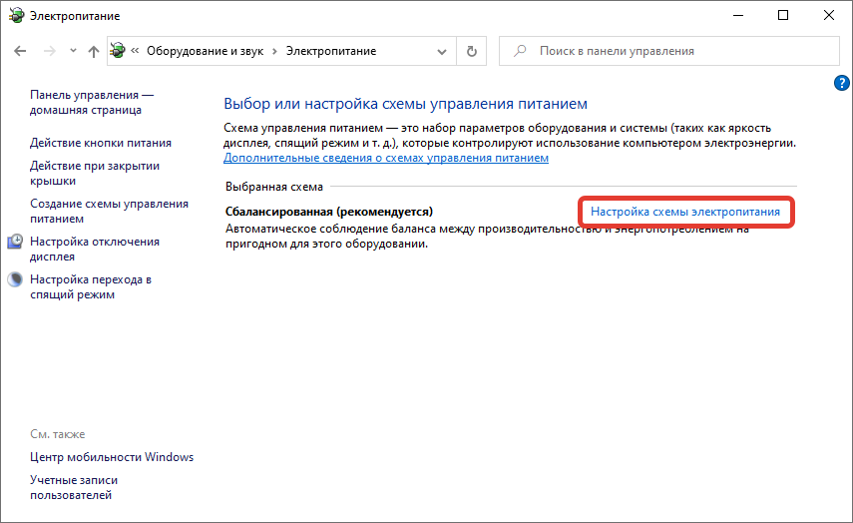The width and height of the screenshot is (853, 523).
Task: Click the monitor icon beside Настройка отключения дисплея
Action: (15, 242)
